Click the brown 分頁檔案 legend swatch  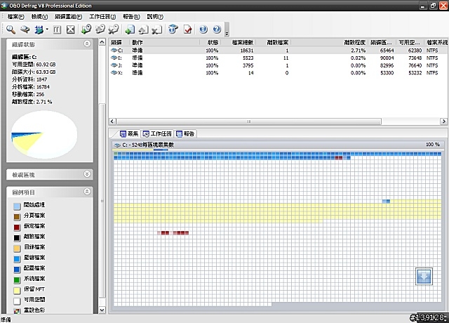coord(17,217)
